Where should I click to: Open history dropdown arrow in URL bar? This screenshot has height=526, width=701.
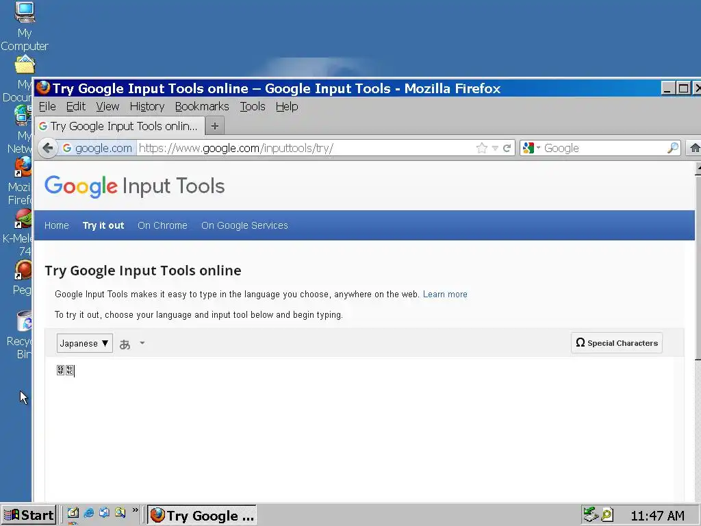pos(495,148)
